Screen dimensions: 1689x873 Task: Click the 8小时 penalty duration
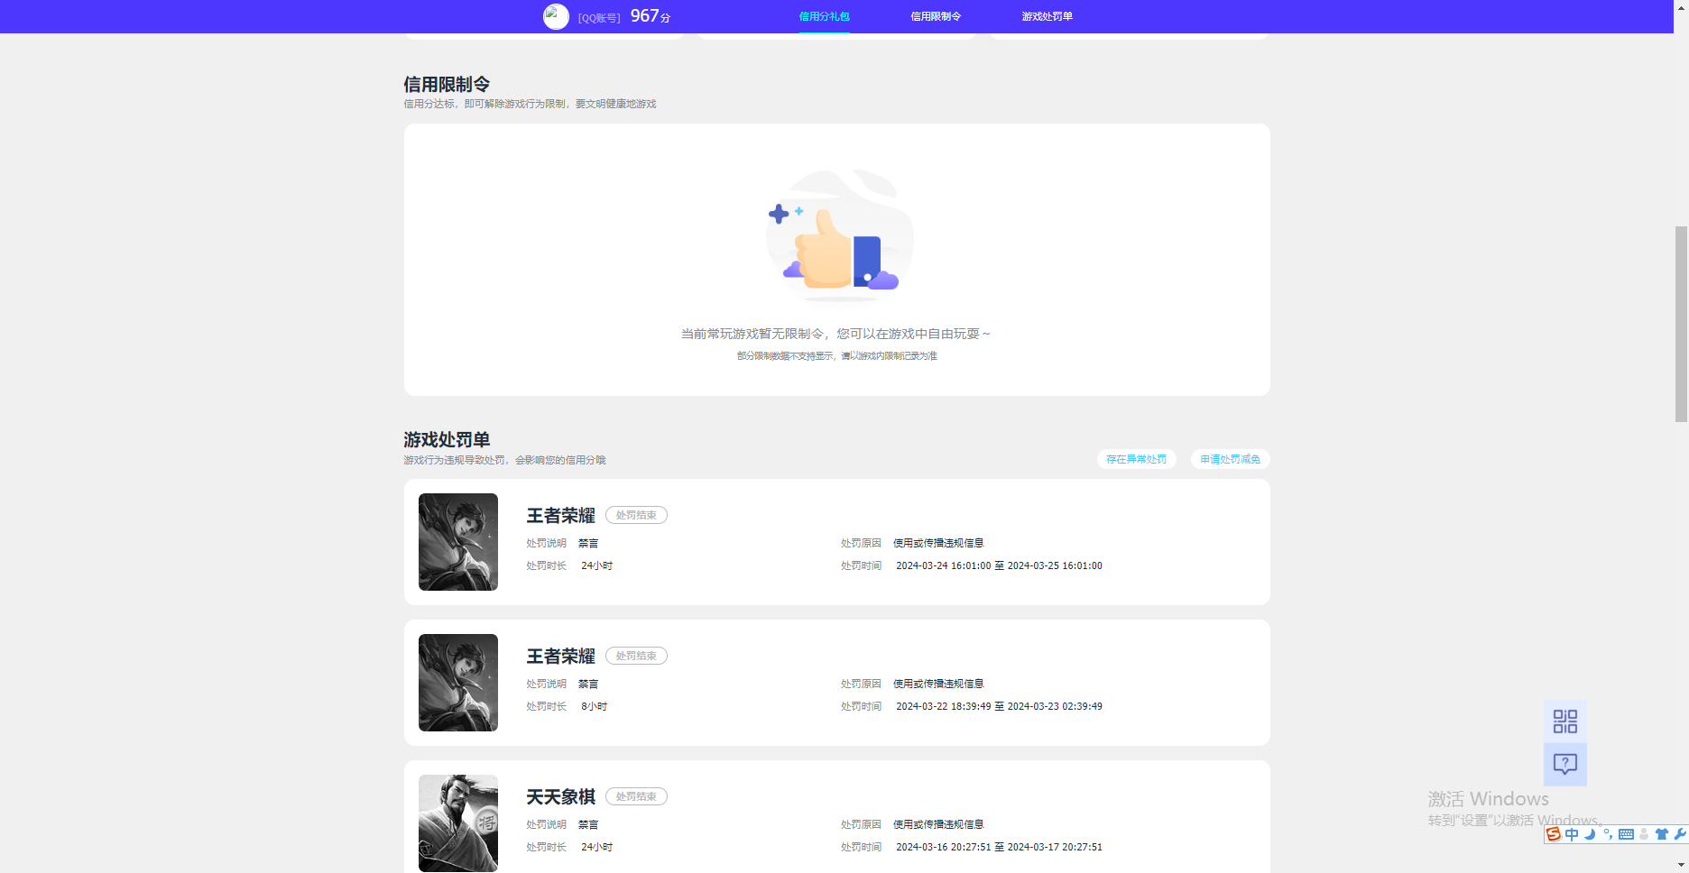click(x=595, y=706)
